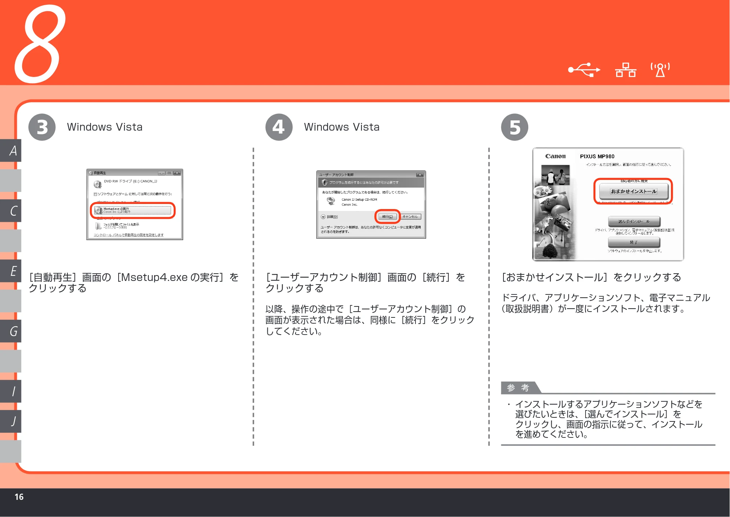
Task: Click the Windows Vista heading beside step 3
Action: coord(105,127)
